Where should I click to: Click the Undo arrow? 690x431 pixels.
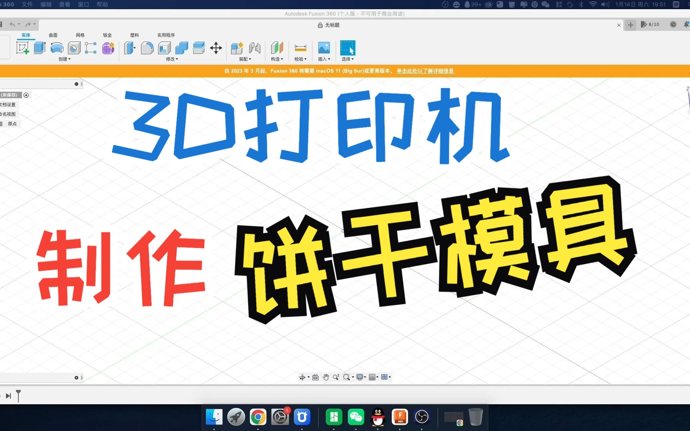coord(12,24)
